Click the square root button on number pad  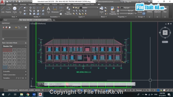coord(14,50)
